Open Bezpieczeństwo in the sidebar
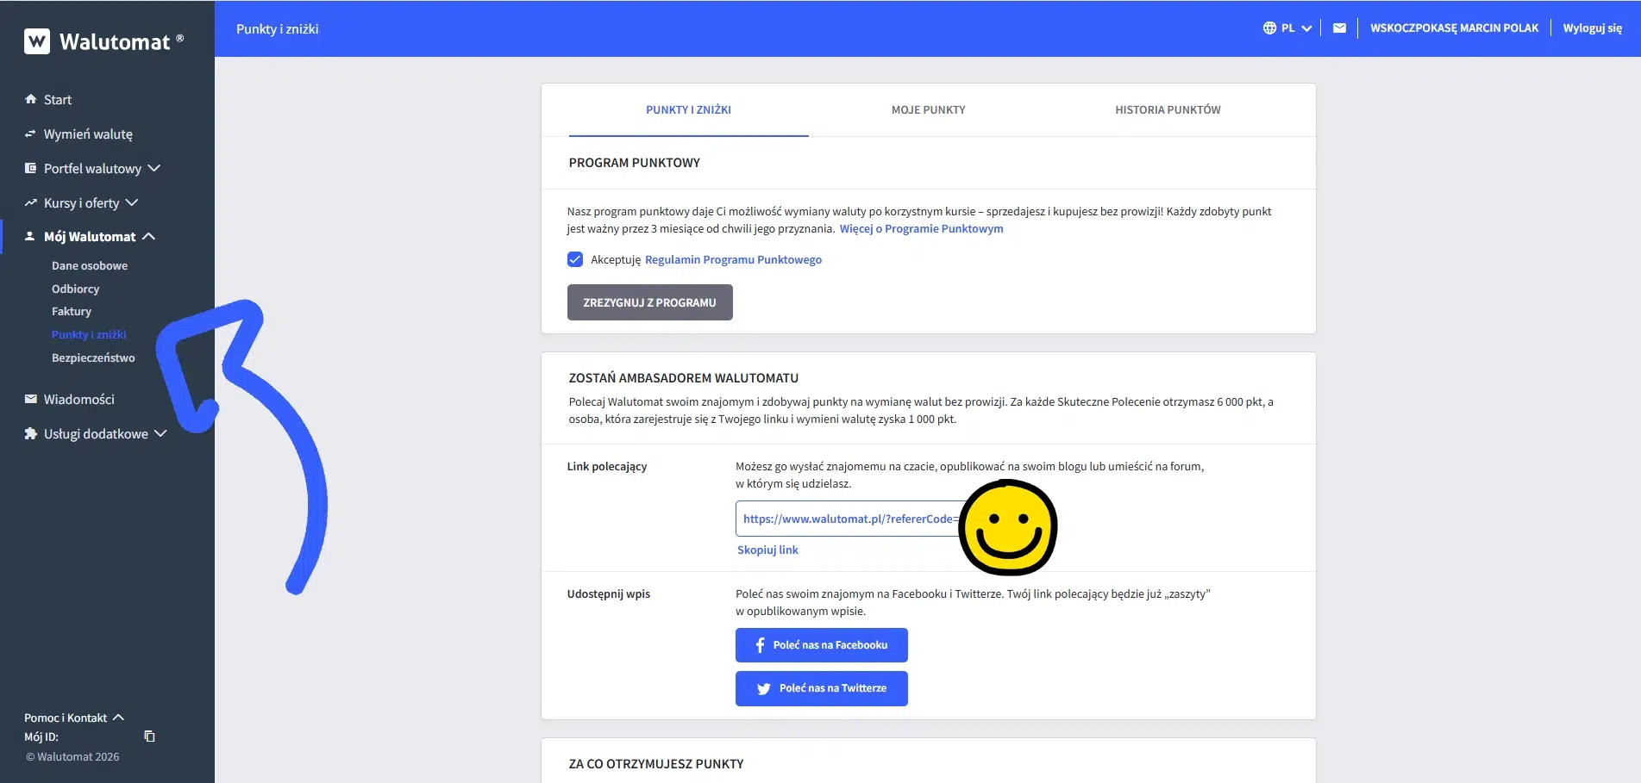Screen dimensions: 1641x783 93,358
